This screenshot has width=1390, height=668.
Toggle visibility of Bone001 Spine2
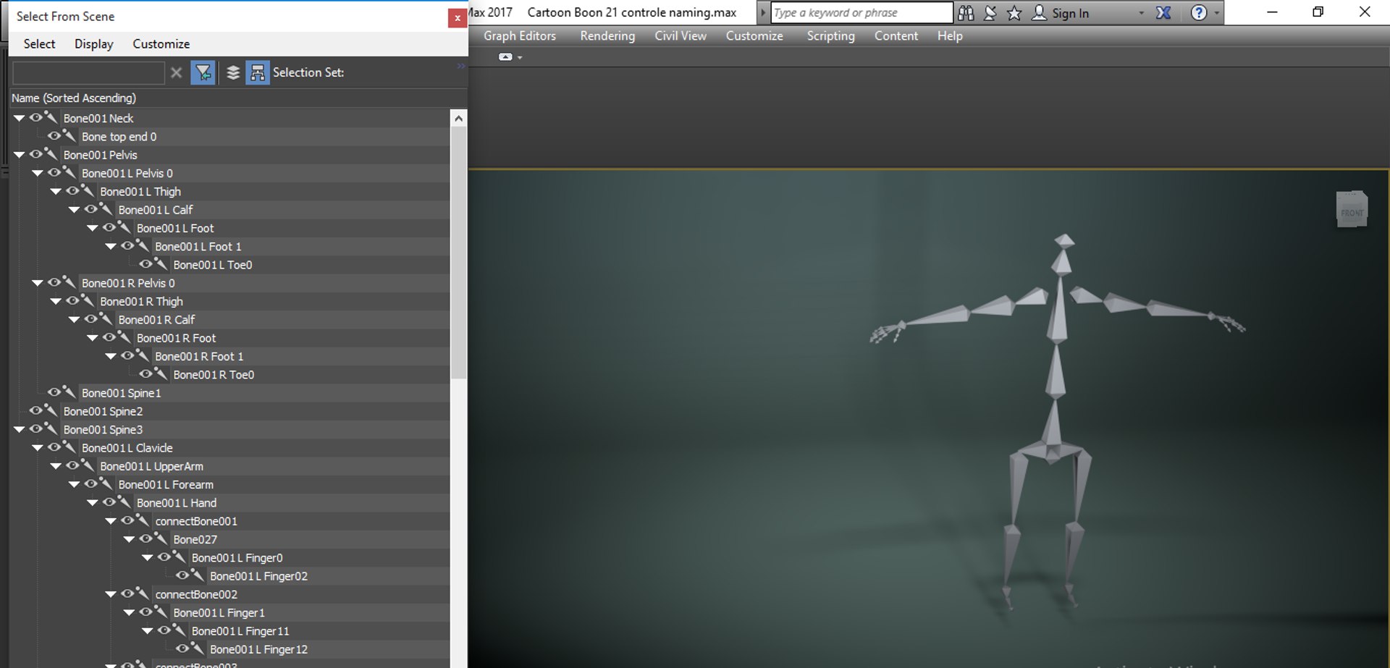coord(35,410)
